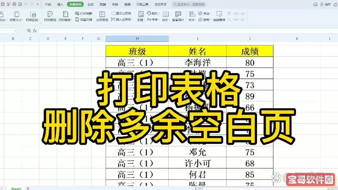Click the add new sheet plus button
This screenshot has height=190, width=338.
(x=28, y=188)
